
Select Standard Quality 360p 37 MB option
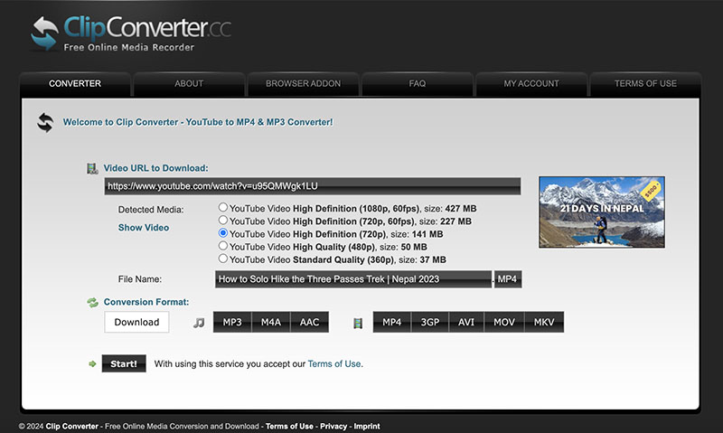[x=223, y=259]
